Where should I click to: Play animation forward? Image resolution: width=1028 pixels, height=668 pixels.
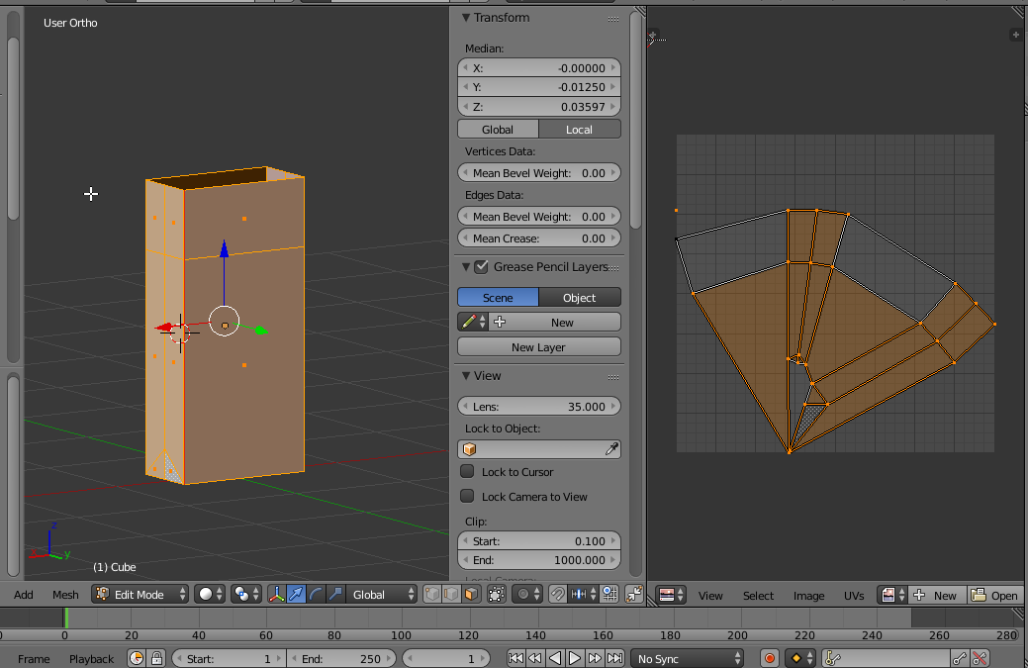tap(574, 659)
